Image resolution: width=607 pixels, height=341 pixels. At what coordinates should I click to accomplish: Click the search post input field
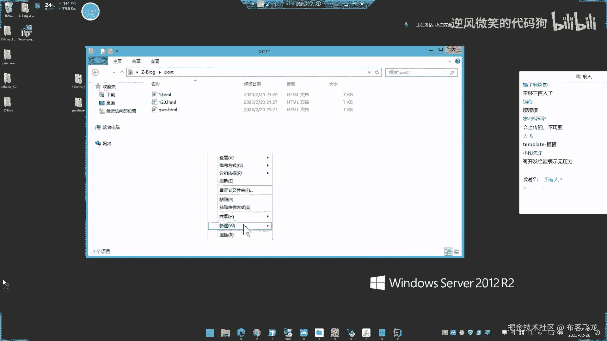(417, 72)
